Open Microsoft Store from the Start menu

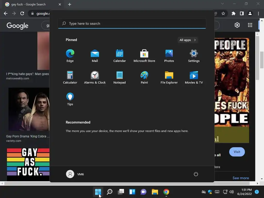(x=144, y=56)
